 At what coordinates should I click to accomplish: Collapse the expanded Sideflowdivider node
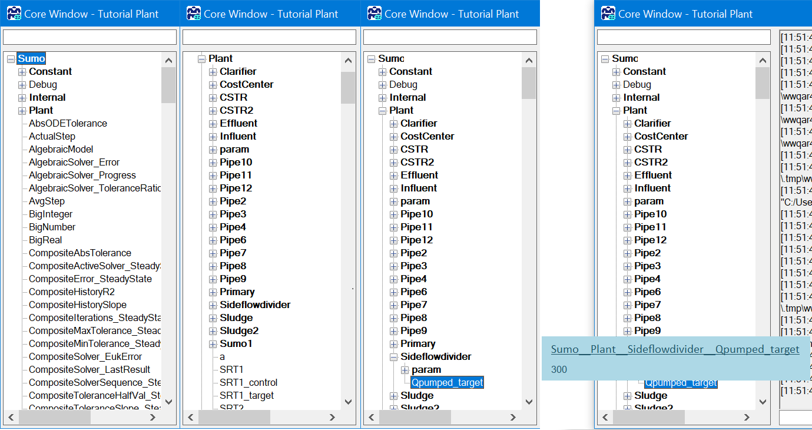(x=394, y=357)
